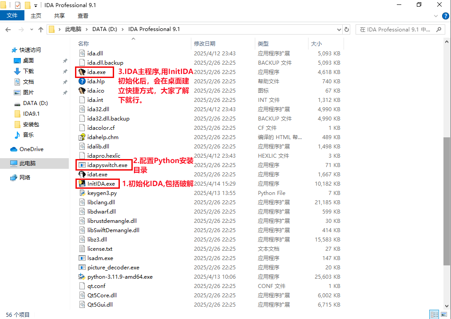The image size is (451, 319).
Task: Click the libclang.dll file icon
Action: 82,202
